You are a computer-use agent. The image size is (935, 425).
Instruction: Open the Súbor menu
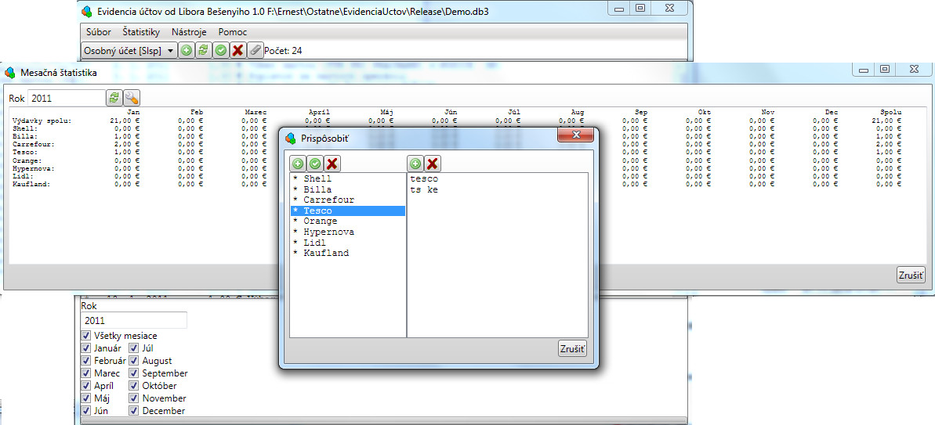pos(99,32)
